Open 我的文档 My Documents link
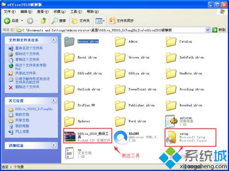 (x=19, y=114)
